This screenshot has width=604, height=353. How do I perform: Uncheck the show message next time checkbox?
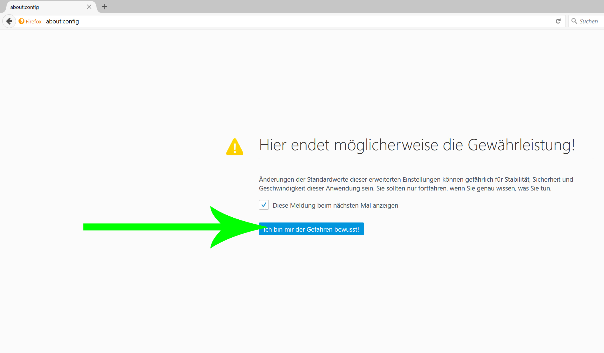click(x=264, y=205)
